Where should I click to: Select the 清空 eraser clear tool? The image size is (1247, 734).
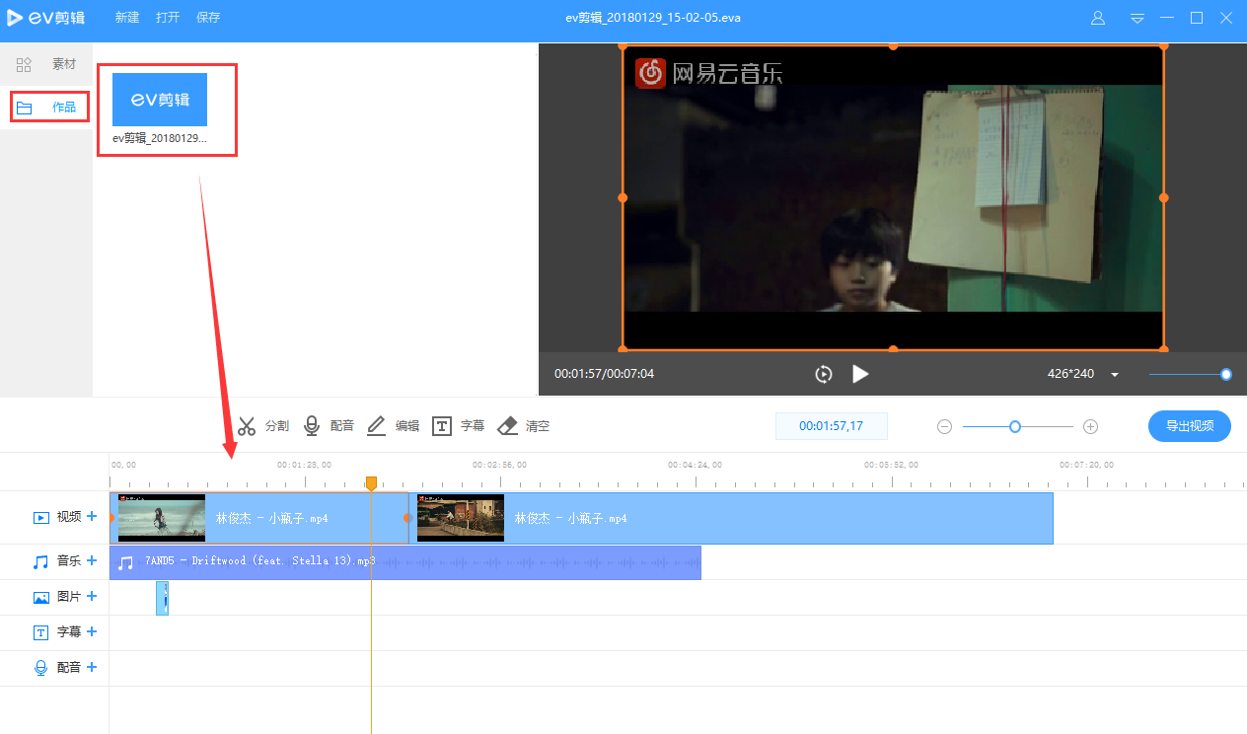pos(523,426)
